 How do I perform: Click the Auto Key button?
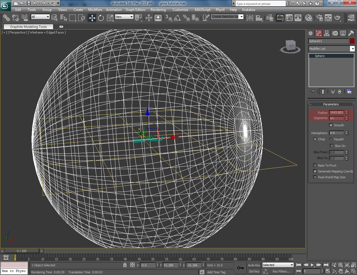tap(254, 265)
